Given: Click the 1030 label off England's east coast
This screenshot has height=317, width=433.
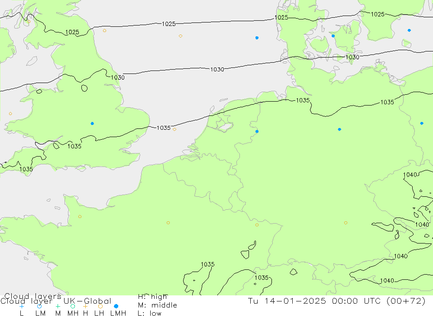Looking at the screenshot, I should [118, 77].
